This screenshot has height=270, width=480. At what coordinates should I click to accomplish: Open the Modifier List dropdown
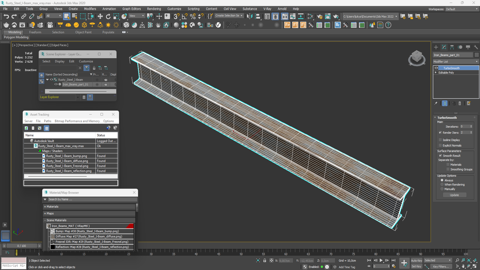point(455,61)
